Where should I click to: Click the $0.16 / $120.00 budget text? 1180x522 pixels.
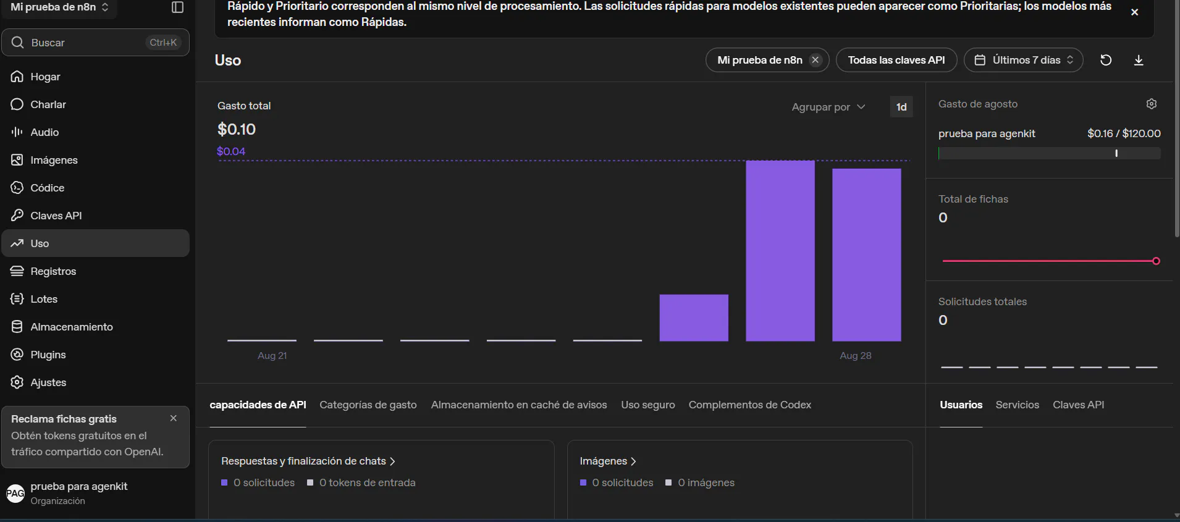[1124, 133]
